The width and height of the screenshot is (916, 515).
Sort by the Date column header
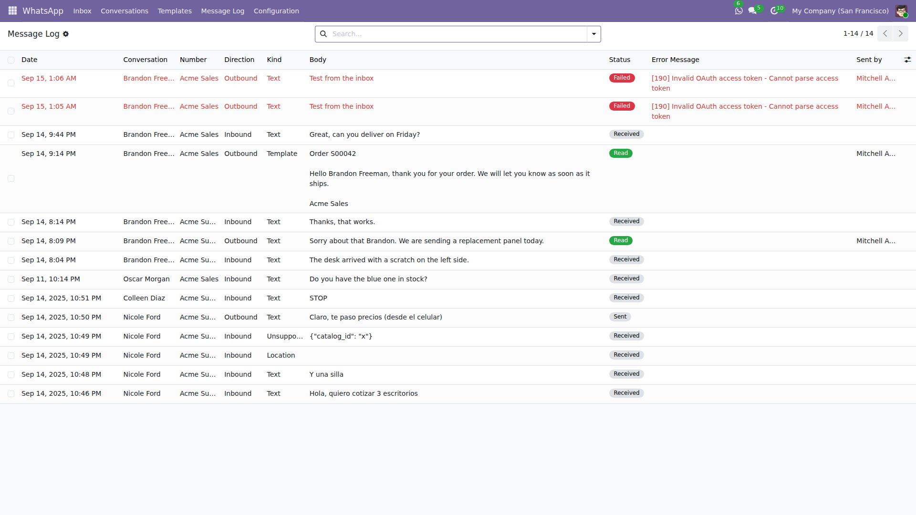coord(29,60)
